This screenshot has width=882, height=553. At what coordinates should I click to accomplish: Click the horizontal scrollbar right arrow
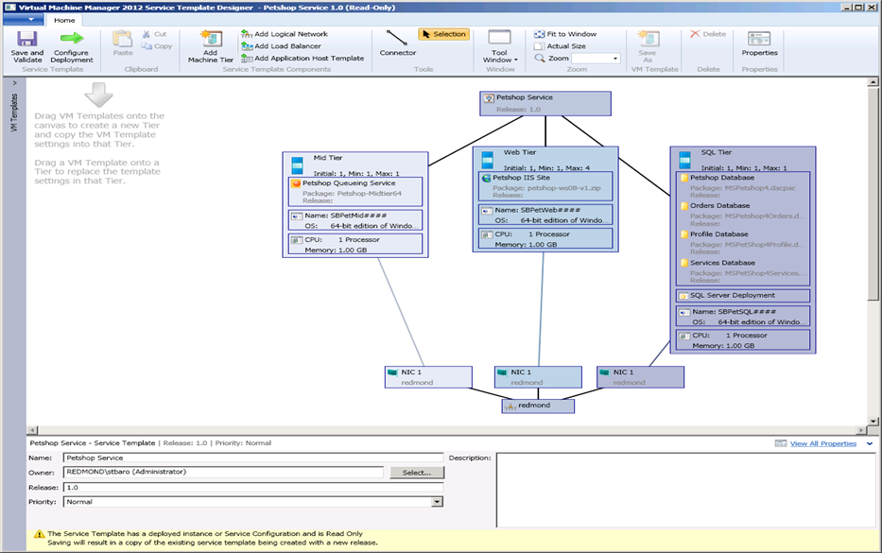[861, 430]
